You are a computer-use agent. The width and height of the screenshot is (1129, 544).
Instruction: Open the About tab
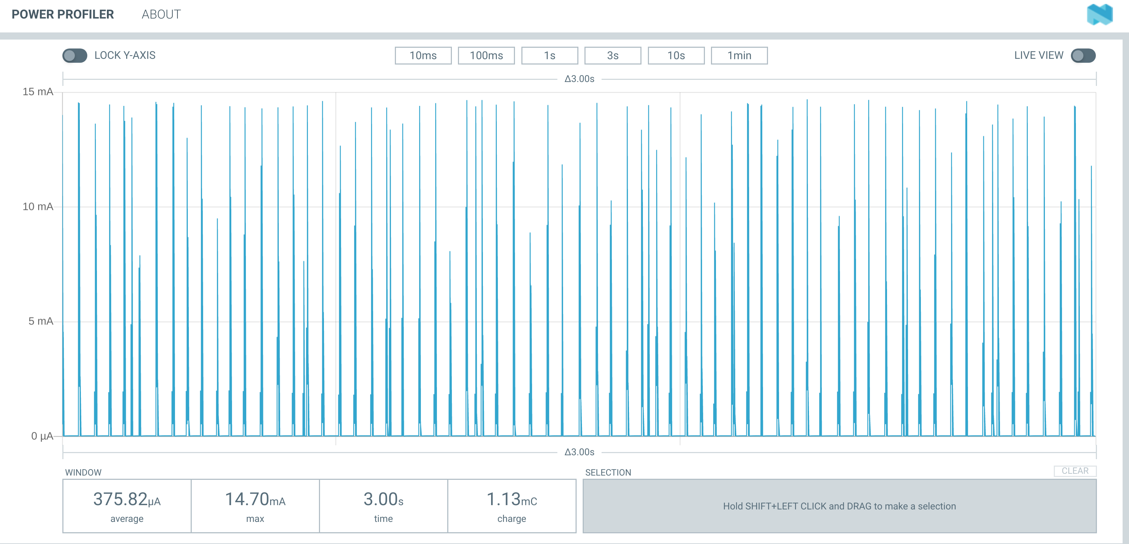point(161,15)
